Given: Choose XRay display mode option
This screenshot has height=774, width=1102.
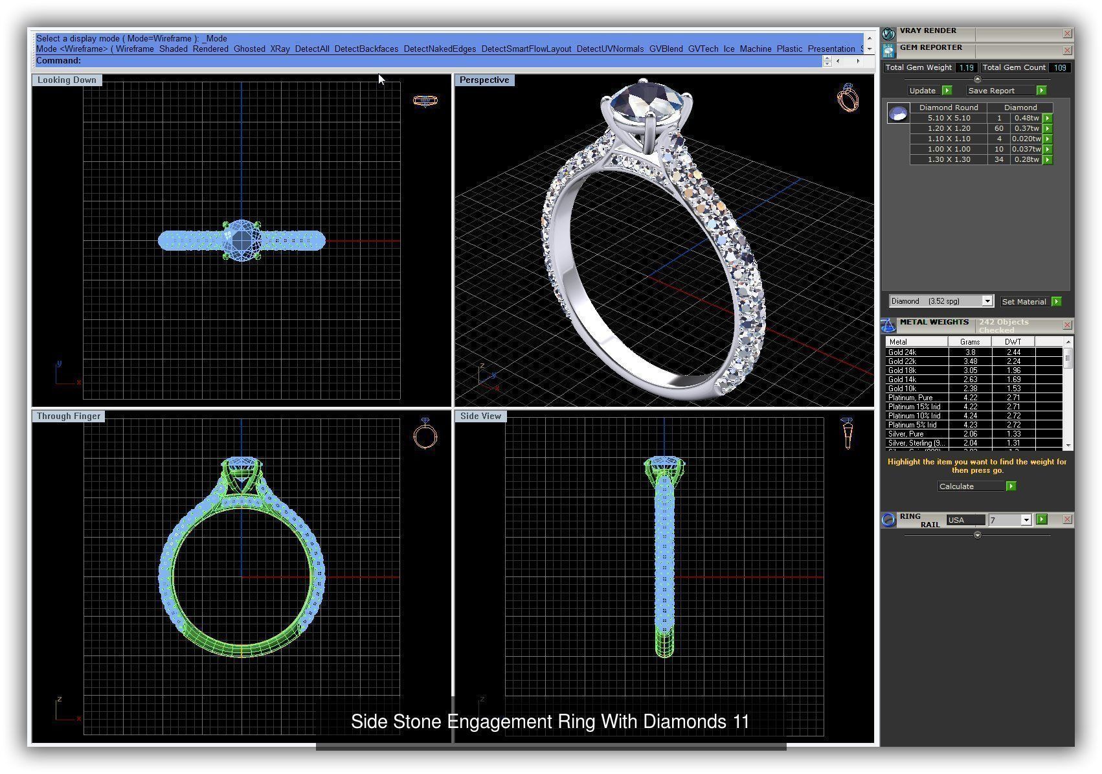Looking at the screenshot, I should click(x=280, y=49).
